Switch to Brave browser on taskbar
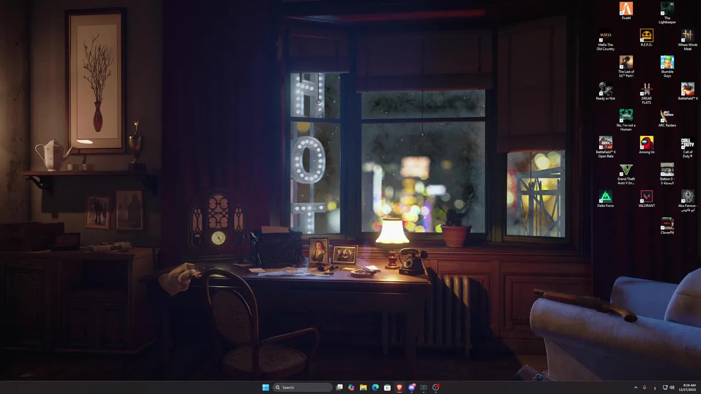 pyautogui.click(x=399, y=387)
